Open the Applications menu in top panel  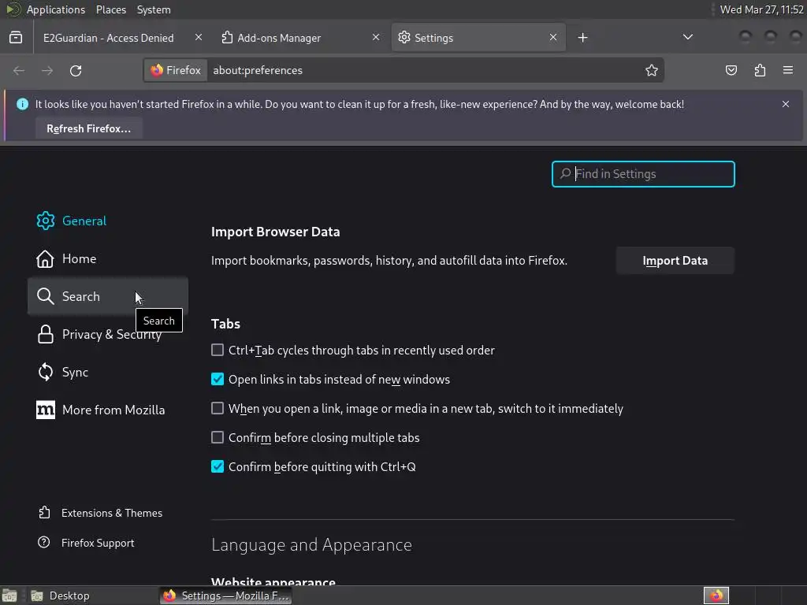(x=55, y=9)
